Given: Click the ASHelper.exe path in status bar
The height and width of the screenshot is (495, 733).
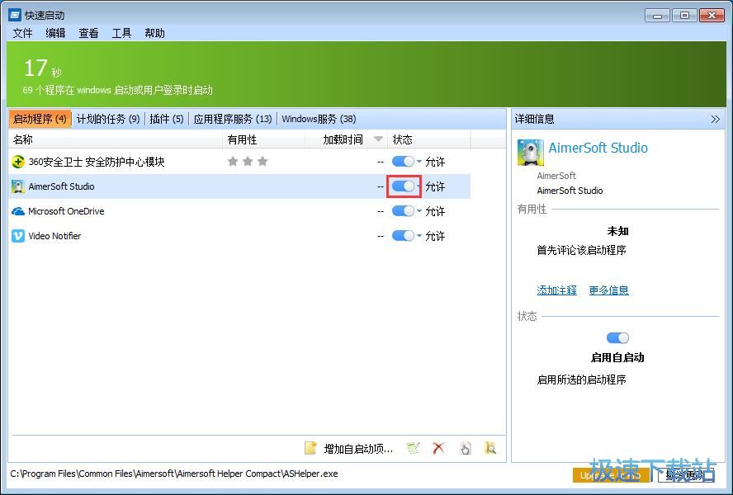Looking at the screenshot, I should 174,474.
